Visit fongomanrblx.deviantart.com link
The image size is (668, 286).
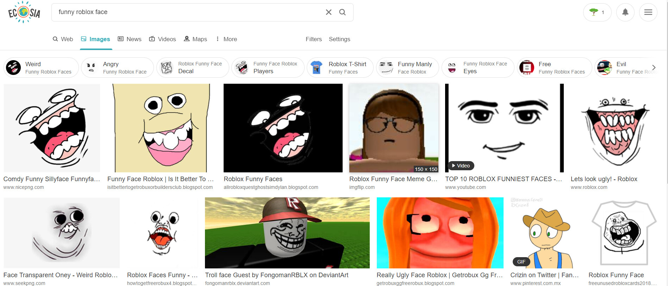(x=238, y=283)
